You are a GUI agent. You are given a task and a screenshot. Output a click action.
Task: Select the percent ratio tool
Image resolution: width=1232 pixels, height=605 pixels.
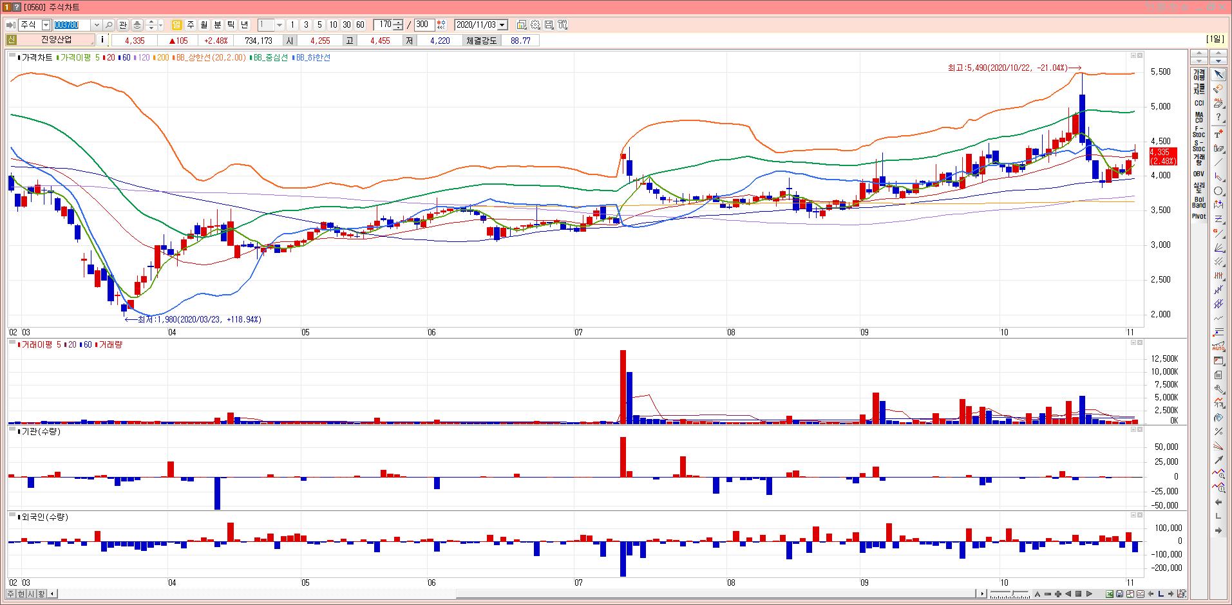tap(1218, 431)
